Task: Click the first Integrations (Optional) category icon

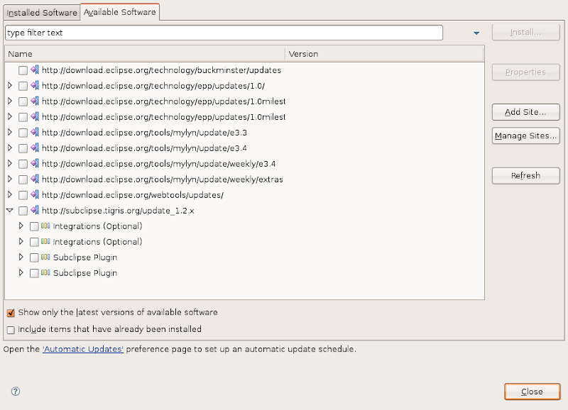Action: click(x=46, y=226)
